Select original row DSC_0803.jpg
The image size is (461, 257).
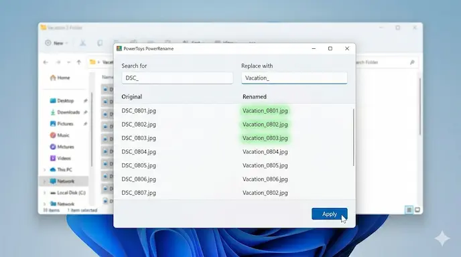tap(139, 138)
